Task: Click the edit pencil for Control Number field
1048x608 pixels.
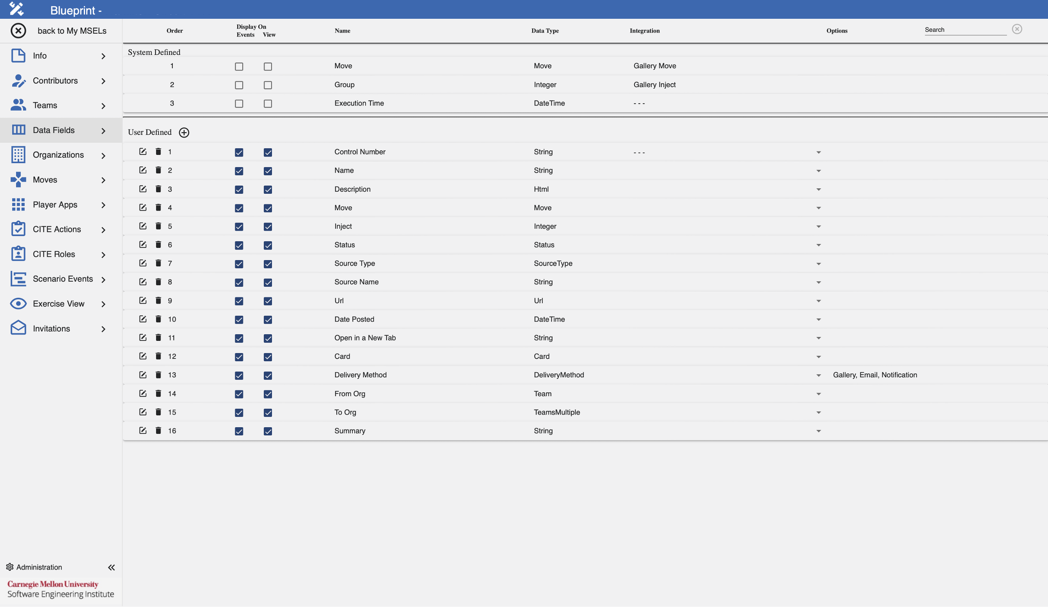Action: (x=143, y=151)
